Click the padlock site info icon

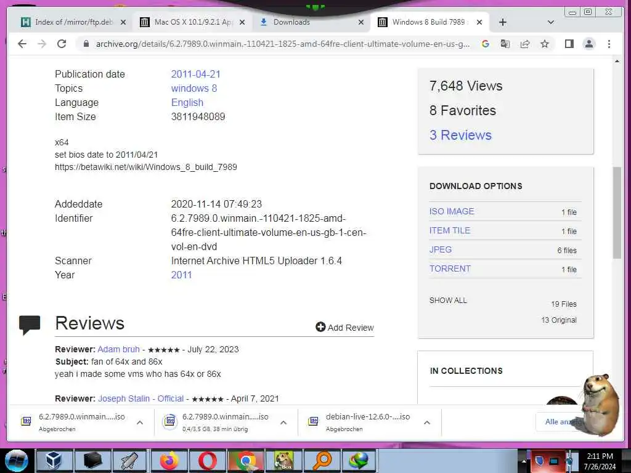coord(86,44)
